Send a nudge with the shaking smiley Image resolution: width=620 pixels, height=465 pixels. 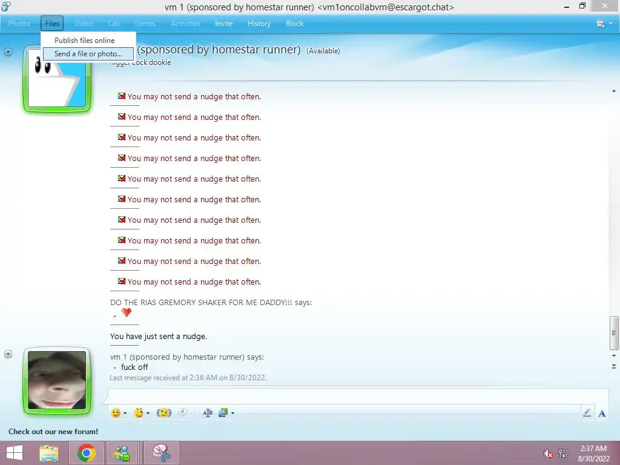click(x=164, y=413)
